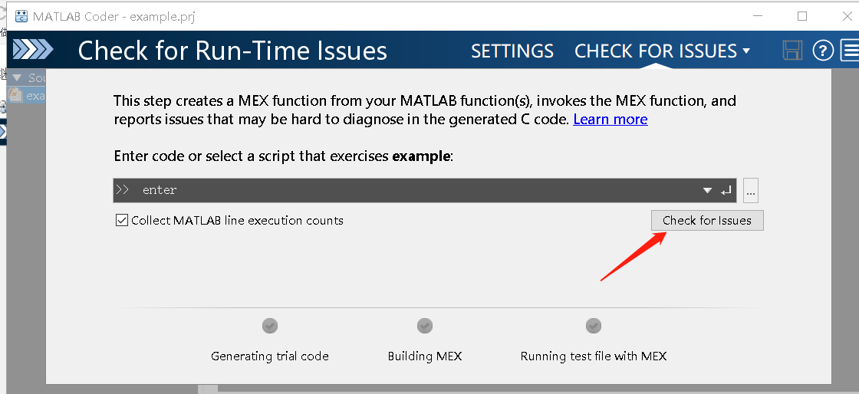This screenshot has width=859, height=394.
Task: Click into the code entry field
Action: 414,191
